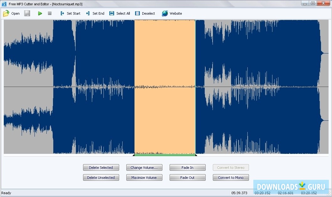Open the Website globe icon
Image resolution: width=332 pixels, height=197 pixels.
(x=165, y=13)
